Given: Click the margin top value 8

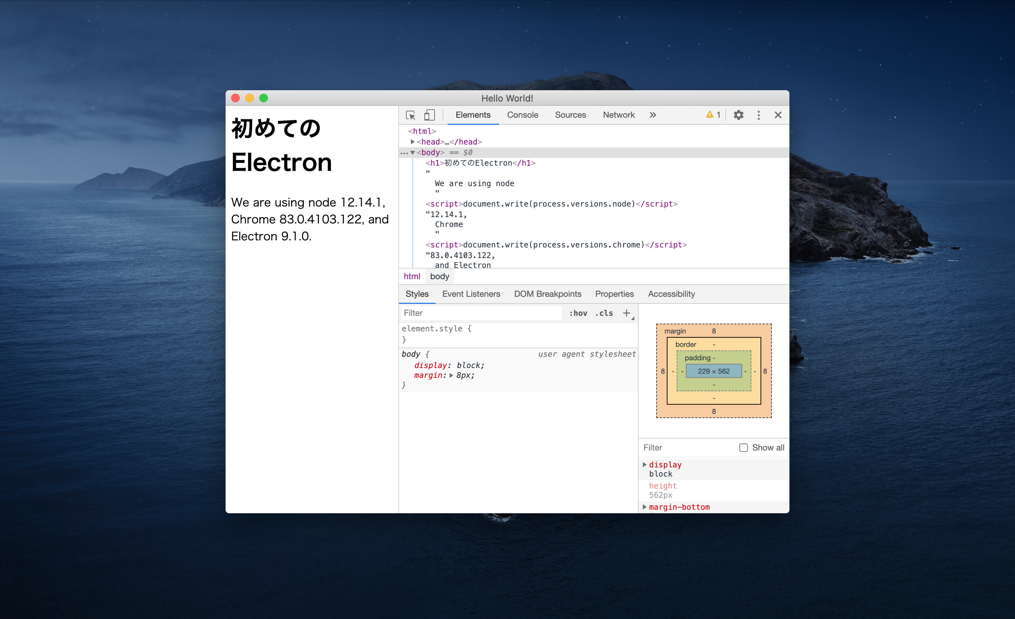Looking at the screenshot, I should tap(714, 331).
